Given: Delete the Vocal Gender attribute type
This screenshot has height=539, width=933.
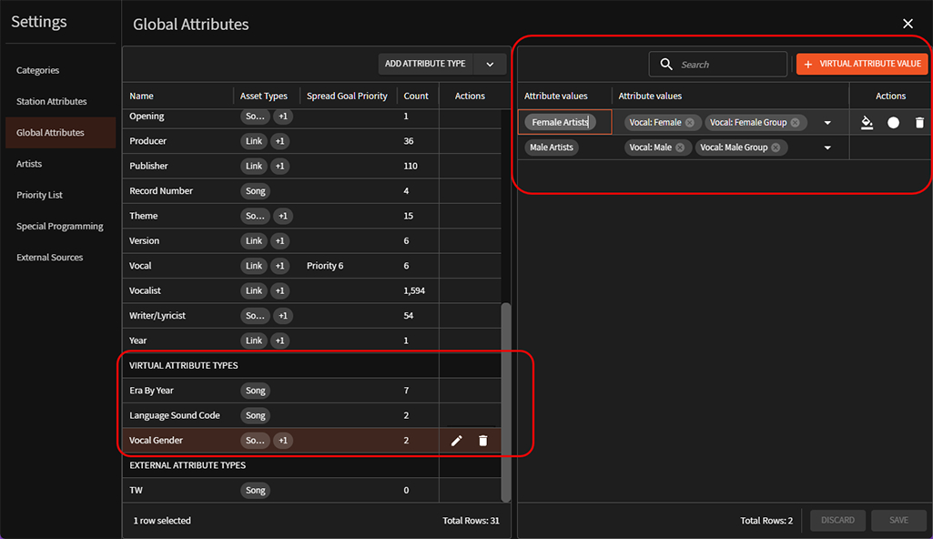Looking at the screenshot, I should click(483, 441).
